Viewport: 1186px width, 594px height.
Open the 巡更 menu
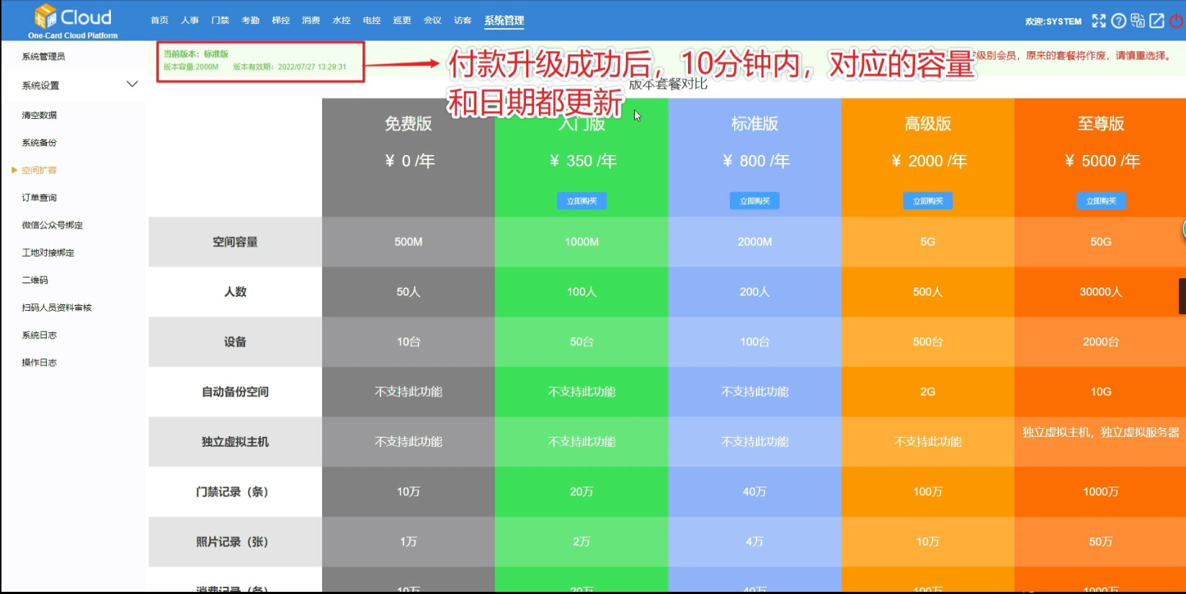(x=401, y=20)
